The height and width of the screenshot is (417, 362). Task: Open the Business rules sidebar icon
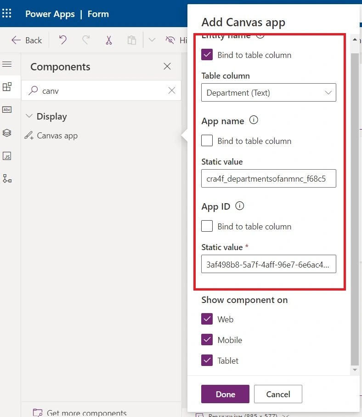click(7, 178)
